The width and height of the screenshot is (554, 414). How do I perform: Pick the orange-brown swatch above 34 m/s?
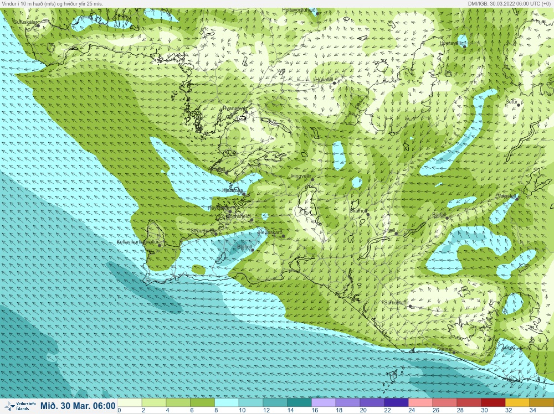click(542, 403)
